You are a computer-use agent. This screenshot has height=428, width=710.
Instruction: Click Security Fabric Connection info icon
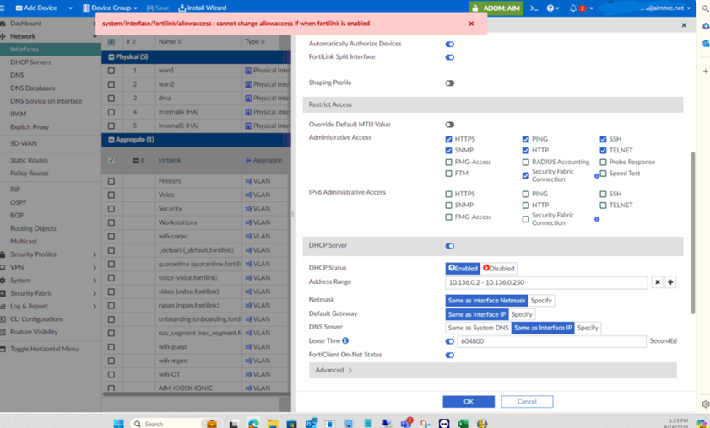pos(597,176)
